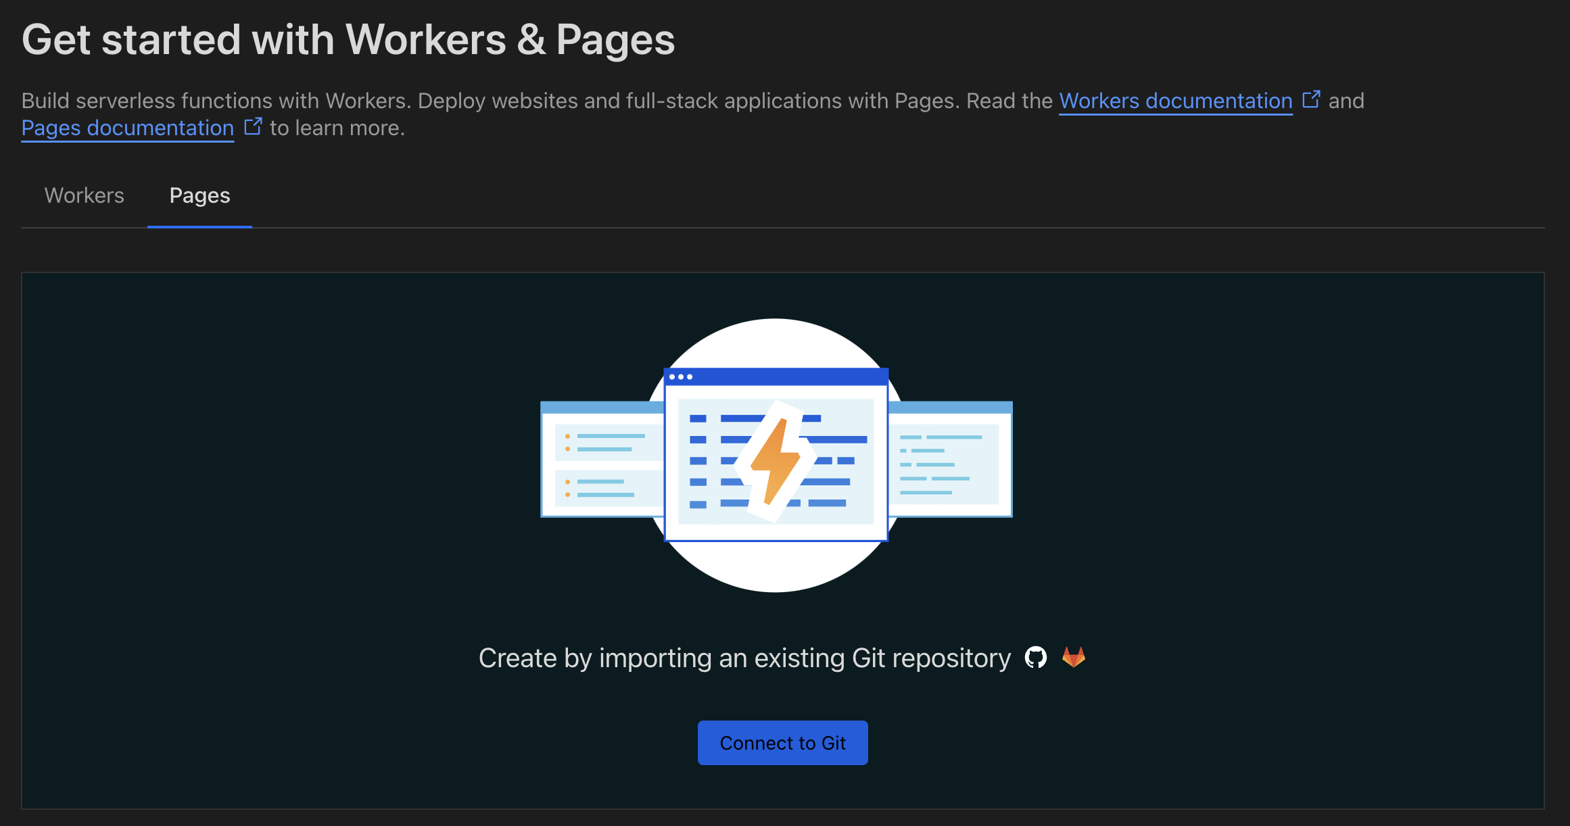Open the Pages documentation link
Image resolution: width=1570 pixels, height=826 pixels.
point(128,128)
